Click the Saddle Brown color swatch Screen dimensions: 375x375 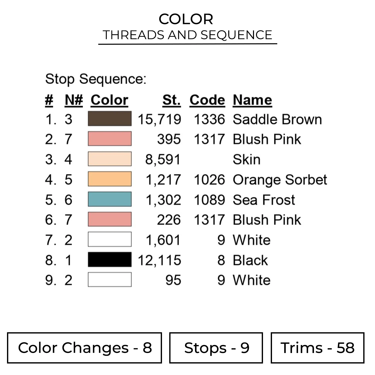pyautogui.click(x=109, y=118)
